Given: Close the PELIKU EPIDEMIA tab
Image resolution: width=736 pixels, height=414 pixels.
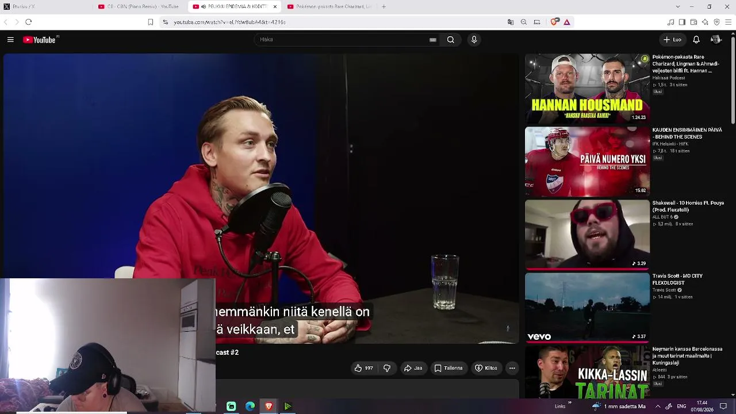Looking at the screenshot, I should 275,7.
